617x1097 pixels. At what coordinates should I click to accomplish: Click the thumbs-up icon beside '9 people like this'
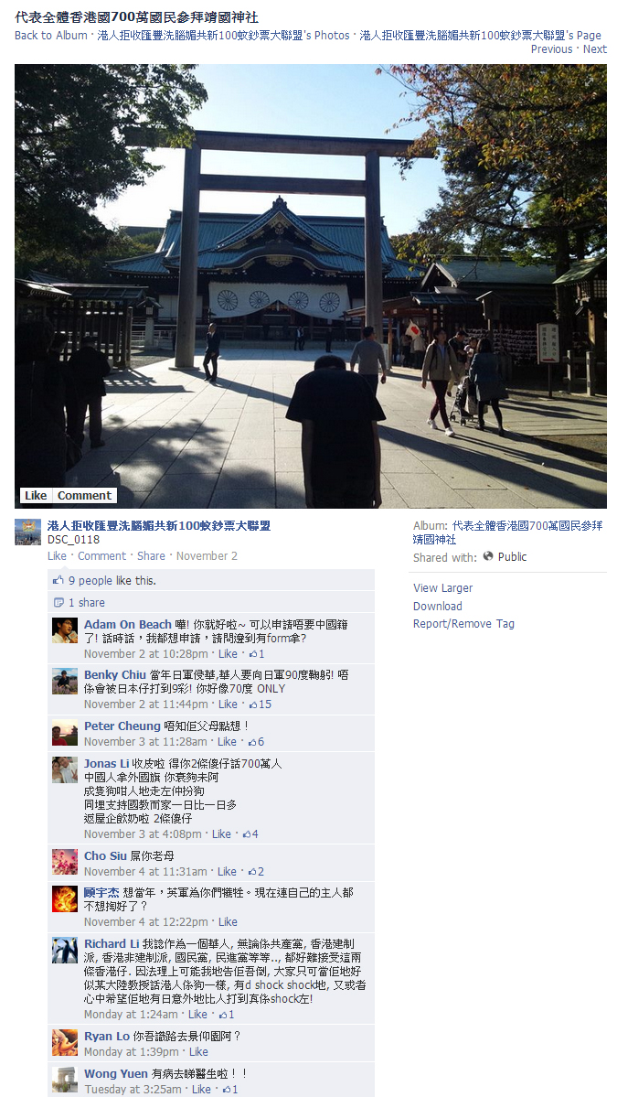(x=59, y=580)
